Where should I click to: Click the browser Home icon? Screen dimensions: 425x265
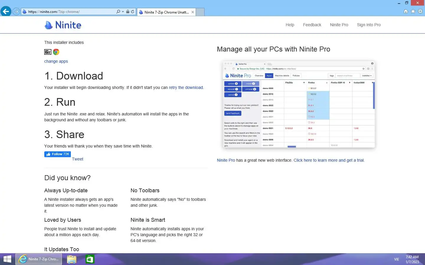coord(406,11)
